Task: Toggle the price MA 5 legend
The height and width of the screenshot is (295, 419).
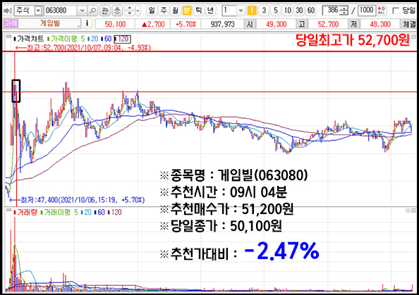Action: tap(83, 39)
